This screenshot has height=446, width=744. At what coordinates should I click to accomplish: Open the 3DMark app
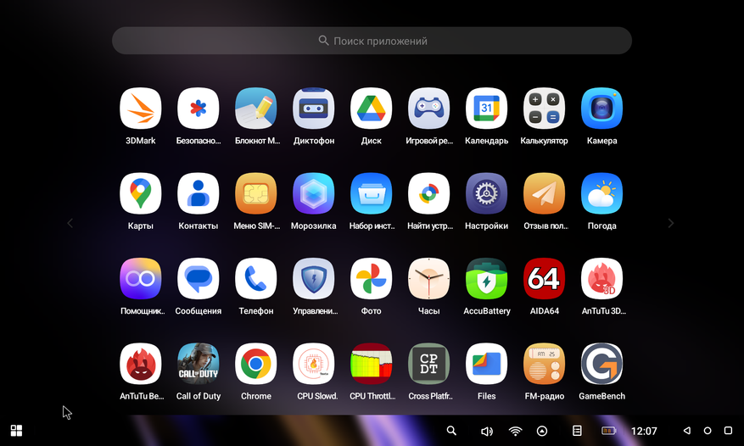(x=141, y=109)
